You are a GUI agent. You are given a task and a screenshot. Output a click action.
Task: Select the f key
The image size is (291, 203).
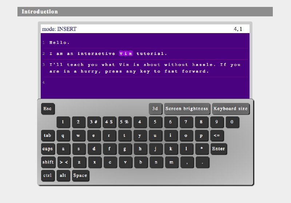[110, 149]
